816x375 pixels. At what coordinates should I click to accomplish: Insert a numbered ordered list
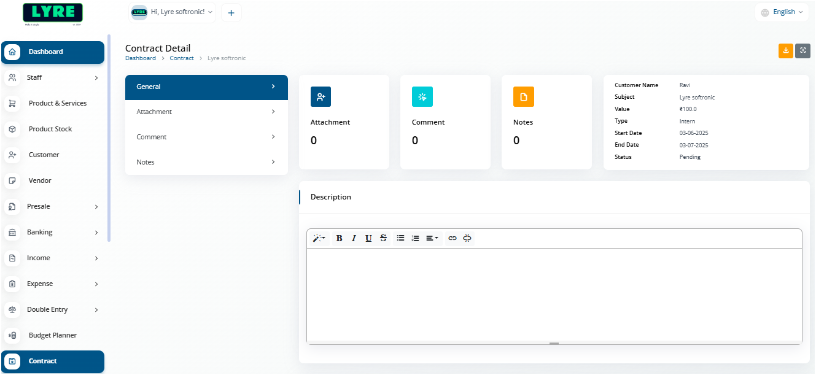pos(415,238)
